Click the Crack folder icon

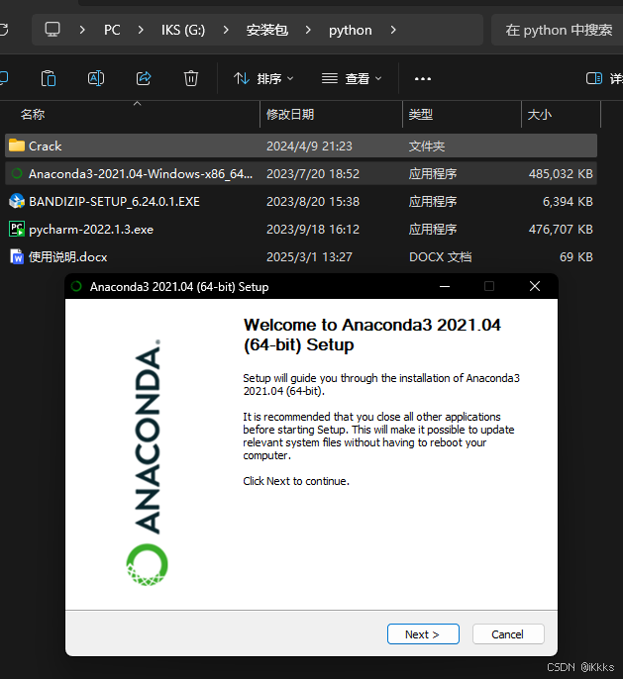17,145
